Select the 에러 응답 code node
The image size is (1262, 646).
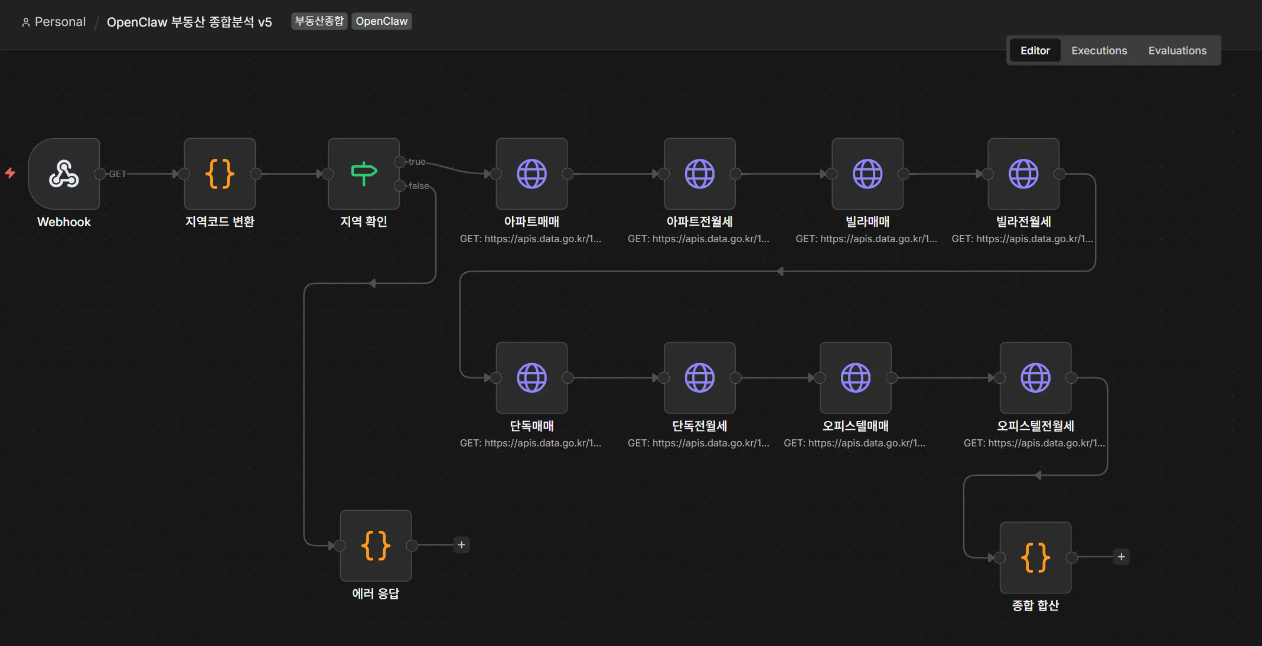(x=376, y=545)
